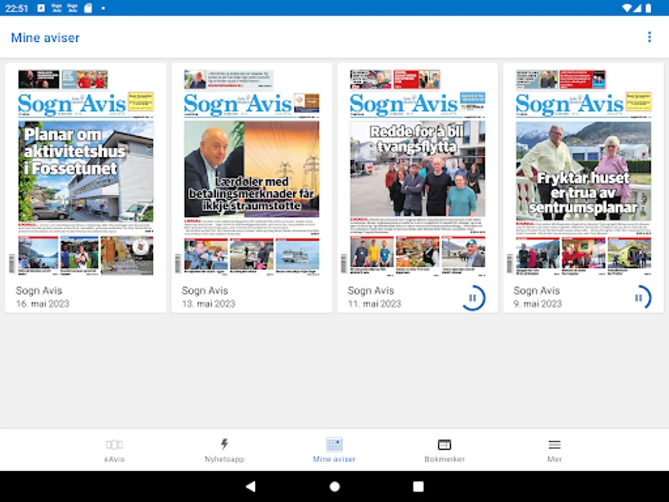Open the 16. mai 2023 newspaper cover
Image resolution: width=669 pixels, height=502 pixels.
86,172
